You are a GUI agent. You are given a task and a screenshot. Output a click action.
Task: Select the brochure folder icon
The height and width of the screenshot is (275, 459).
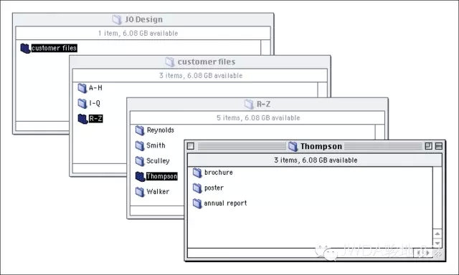point(197,173)
